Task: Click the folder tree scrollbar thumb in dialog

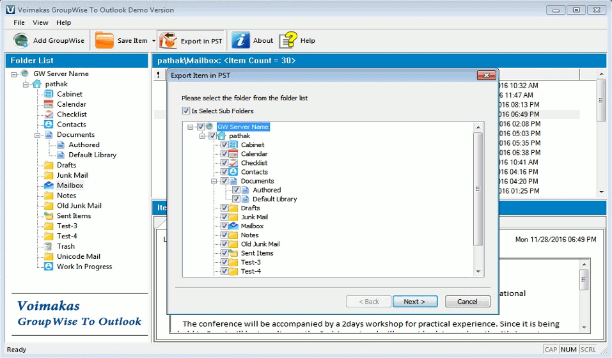Action: [x=478, y=189]
